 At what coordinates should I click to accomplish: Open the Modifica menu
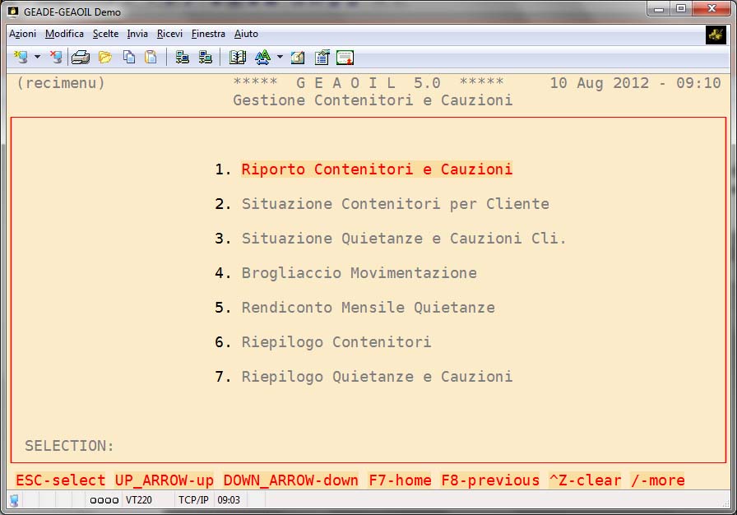(64, 34)
